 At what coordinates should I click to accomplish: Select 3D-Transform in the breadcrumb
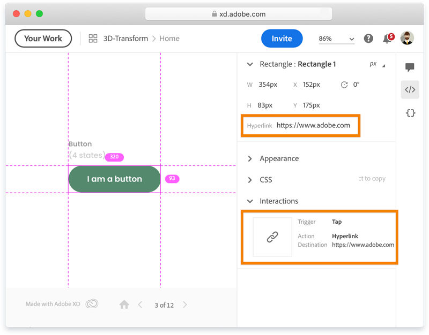coord(125,38)
